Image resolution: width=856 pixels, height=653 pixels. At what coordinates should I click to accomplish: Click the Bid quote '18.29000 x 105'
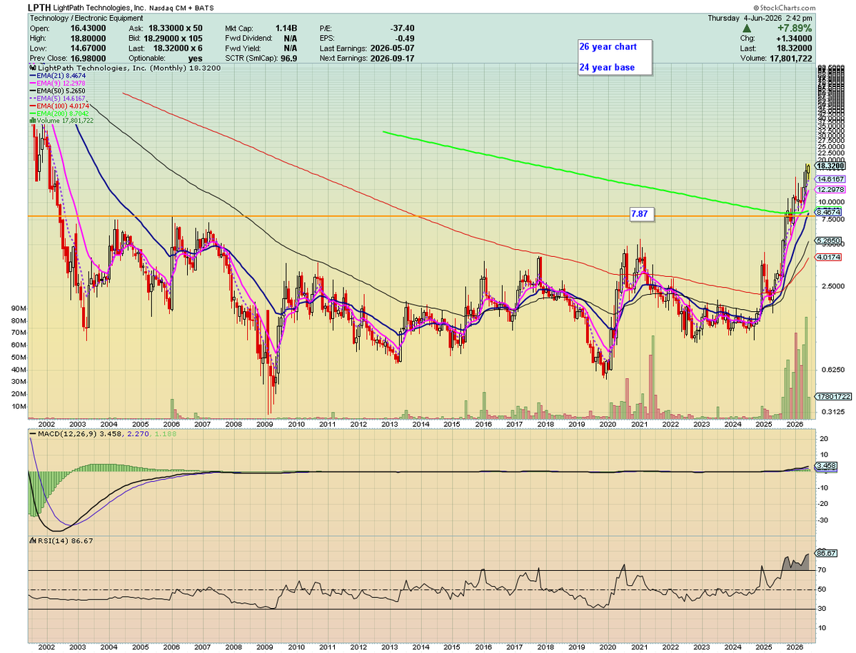tap(173, 39)
